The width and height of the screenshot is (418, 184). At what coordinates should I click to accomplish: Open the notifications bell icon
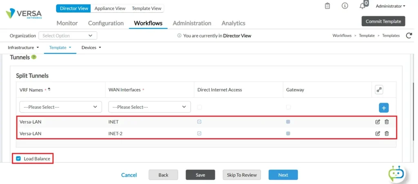click(x=362, y=6)
